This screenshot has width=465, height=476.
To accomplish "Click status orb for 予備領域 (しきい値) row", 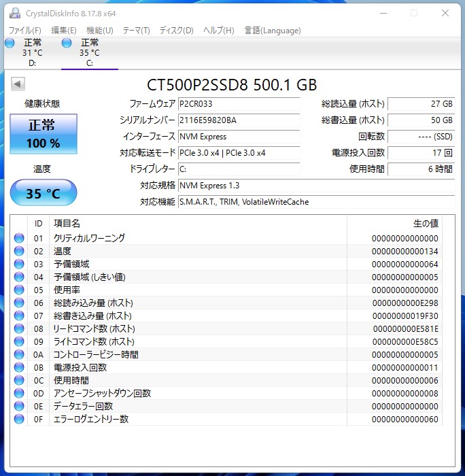I will click(19, 277).
